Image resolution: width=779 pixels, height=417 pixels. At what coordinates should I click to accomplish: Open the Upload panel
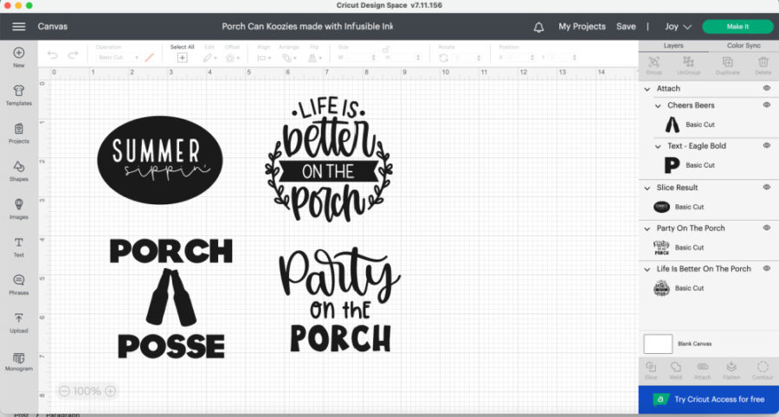tap(18, 321)
